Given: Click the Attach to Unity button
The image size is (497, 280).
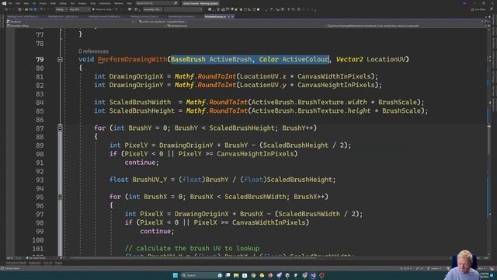Looking at the screenshot, I should 104,9.
